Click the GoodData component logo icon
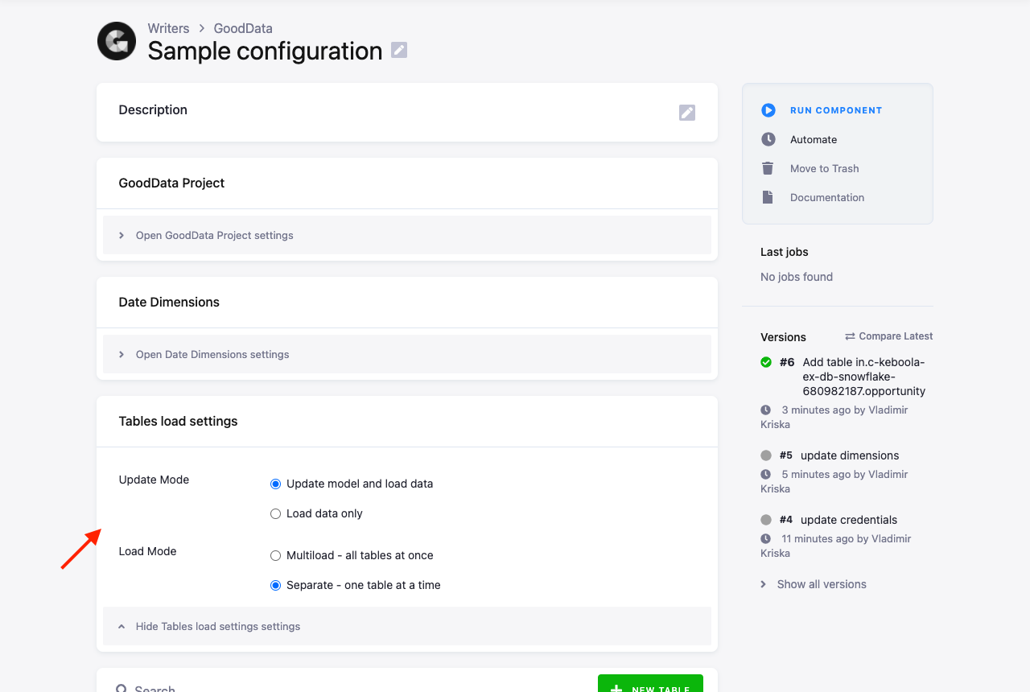Image resolution: width=1030 pixels, height=692 pixels. [117, 41]
